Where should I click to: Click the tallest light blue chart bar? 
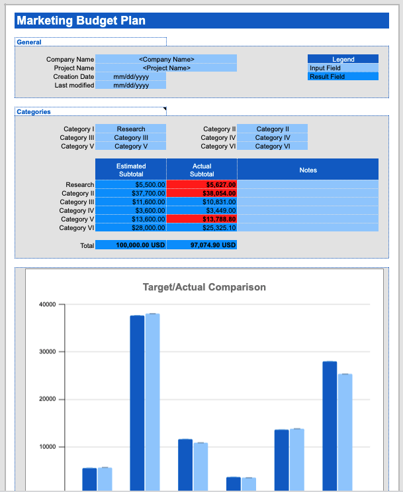pyautogui.click(x=152, y=402)
